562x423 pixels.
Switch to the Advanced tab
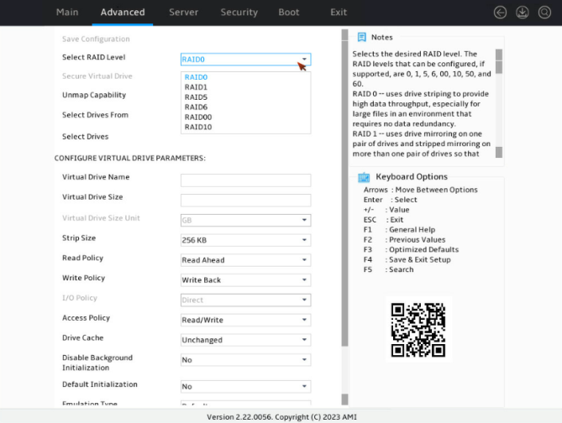pos(123,13)
